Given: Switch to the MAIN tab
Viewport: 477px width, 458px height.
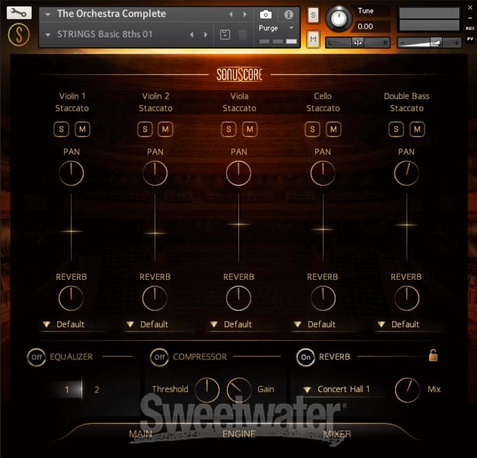Looking at the screenshot, I should click(x=141, y=434).
